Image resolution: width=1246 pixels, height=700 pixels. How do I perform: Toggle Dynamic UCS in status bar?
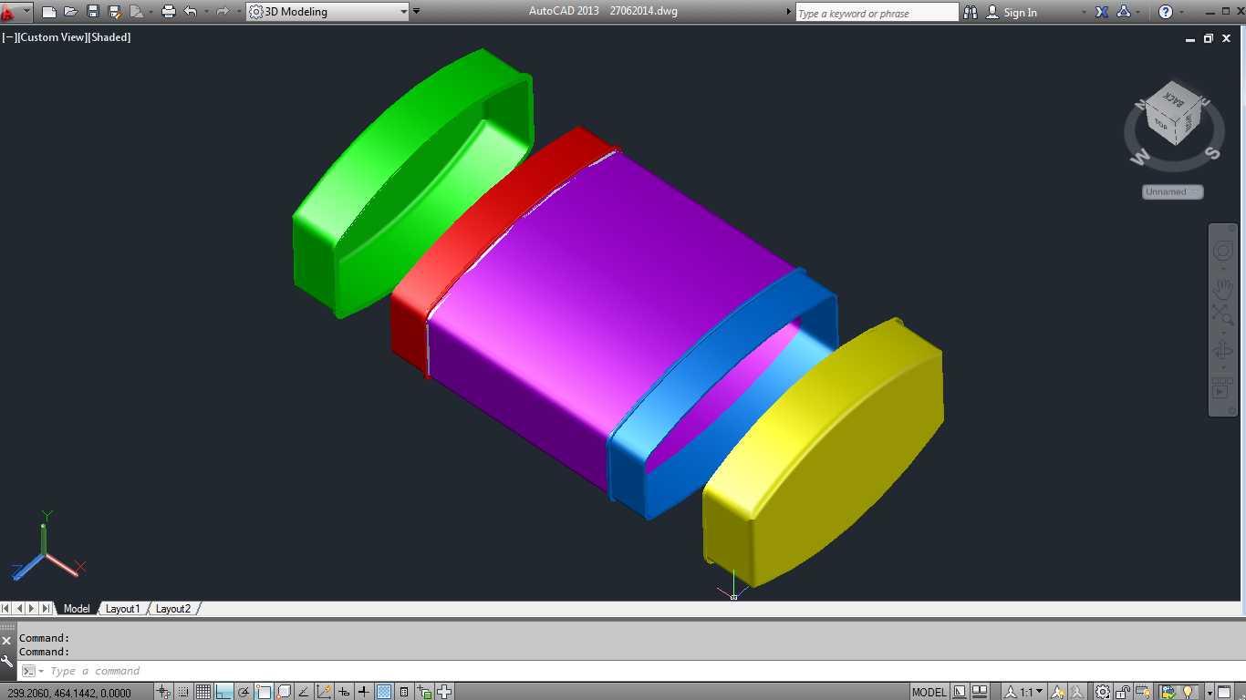(x=323, y=691)
